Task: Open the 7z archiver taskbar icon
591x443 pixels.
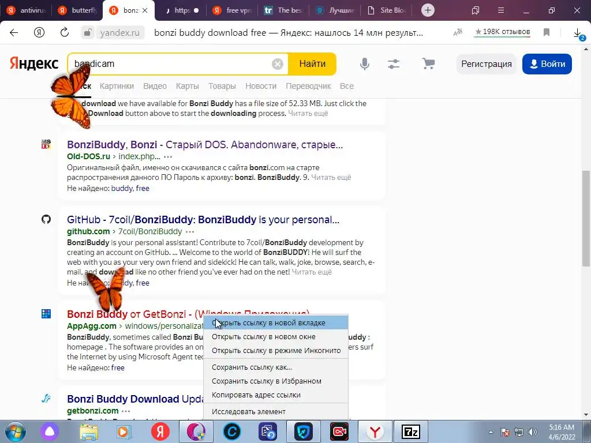Action: [411, 431]
